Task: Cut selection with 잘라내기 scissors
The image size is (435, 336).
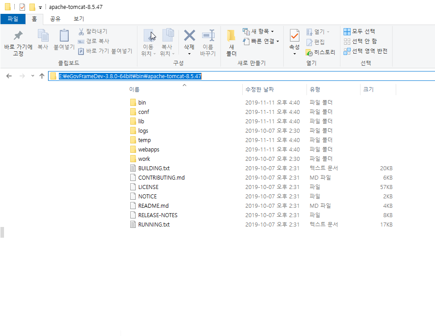Action: click(93, 31)
